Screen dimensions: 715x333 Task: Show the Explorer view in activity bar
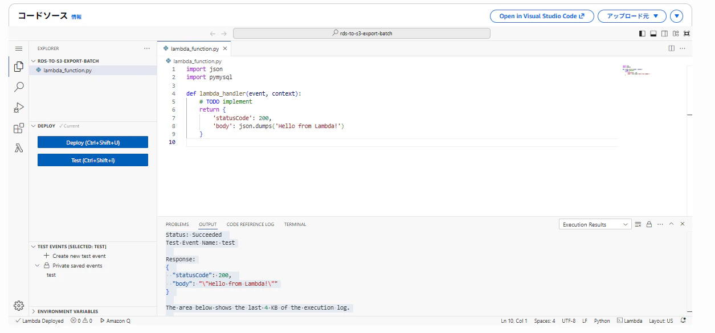19,67
